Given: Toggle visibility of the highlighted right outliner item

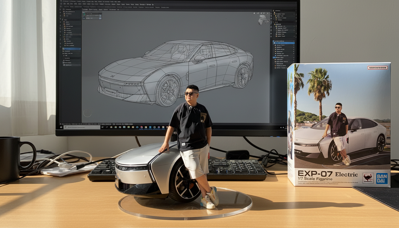Looking at the screenshot, I should [294, 43].
